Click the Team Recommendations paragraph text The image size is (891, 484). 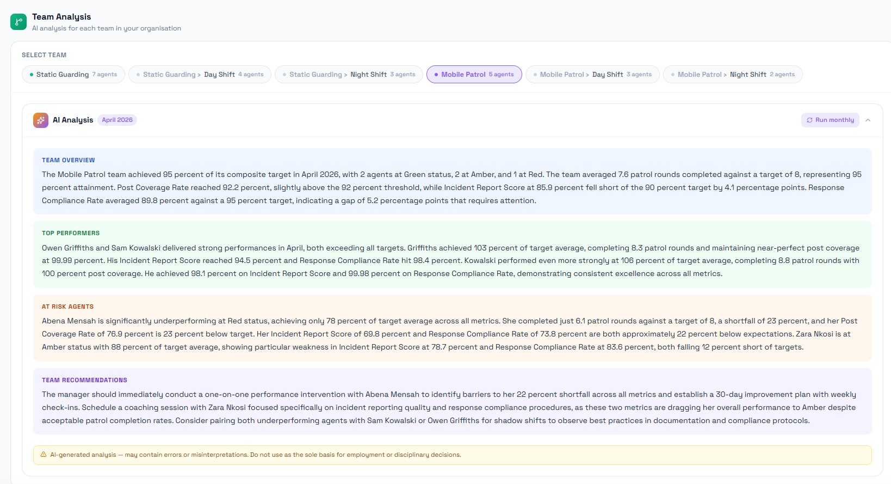coord(449,408)
